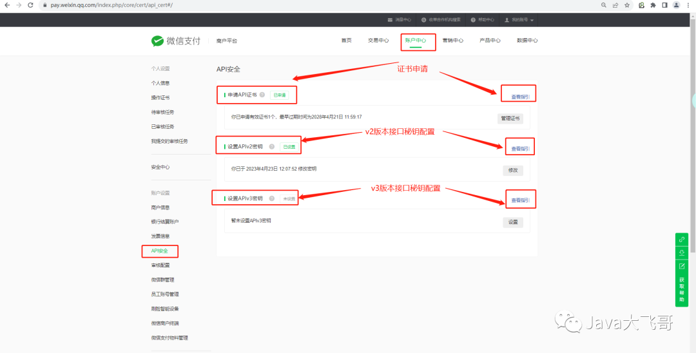Open 消息中心 in the top bar
696x353 pixels.
point(403,20)
